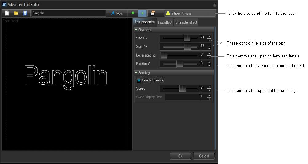Collapse the Character section
Image resolution: width=308 pixels, height=164 pixels.
tap(136, 30)
